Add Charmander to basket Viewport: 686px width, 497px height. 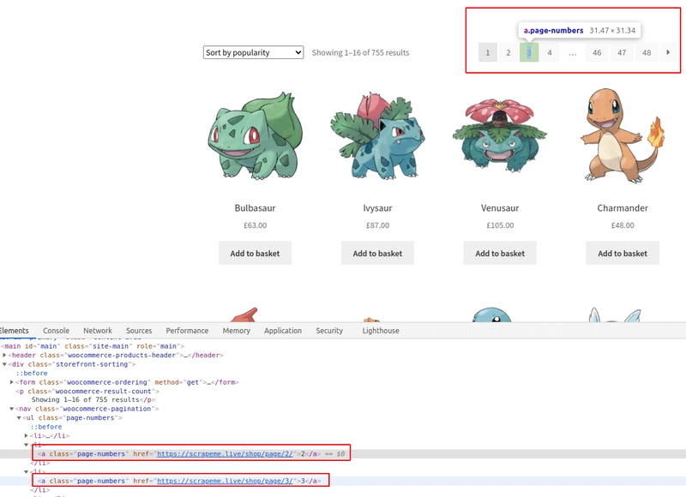tap(623, 253)
